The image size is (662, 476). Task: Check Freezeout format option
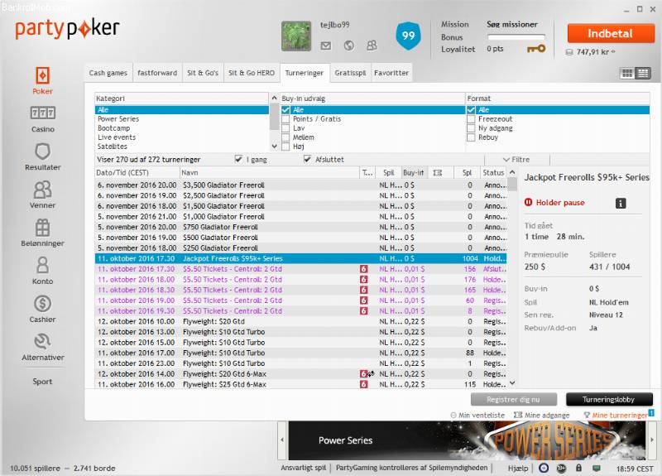coord(471,119)
